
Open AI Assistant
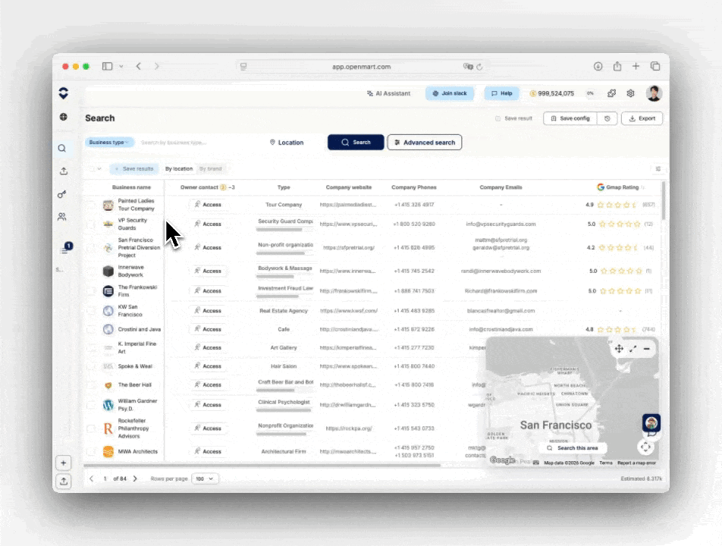point(388,93)
